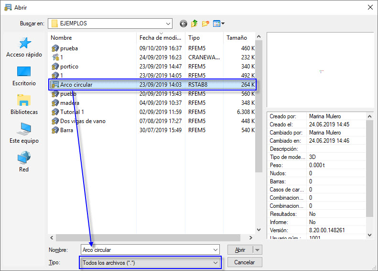
Task: Click date 07/08/2019 17:27 cell
Action: (x=161, y=121)
